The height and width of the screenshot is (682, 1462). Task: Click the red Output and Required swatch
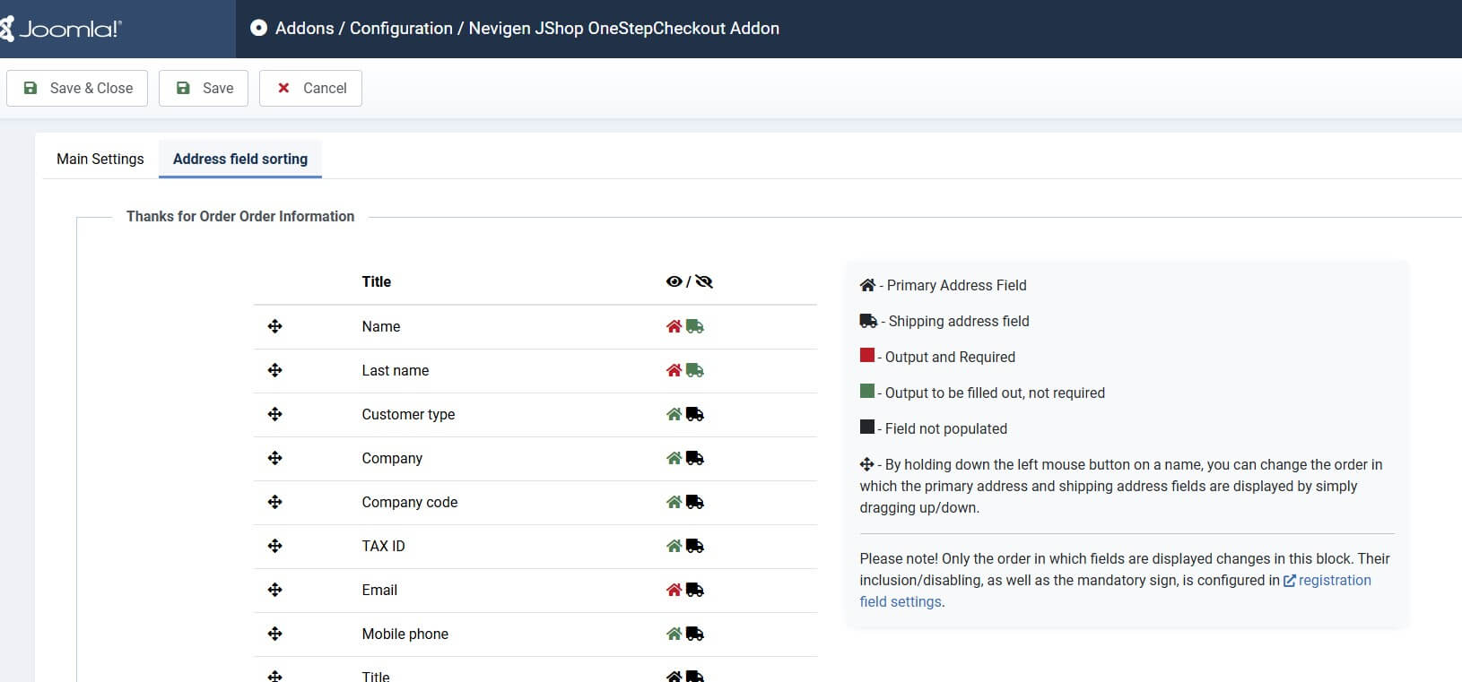click(x=866, y=356)
